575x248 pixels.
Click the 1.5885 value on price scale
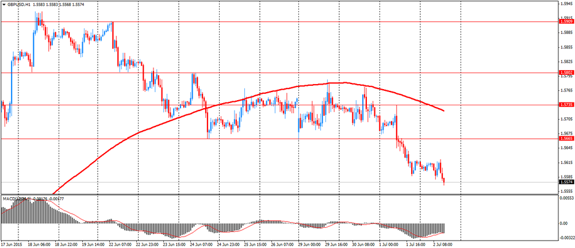(x=565, y=33)
